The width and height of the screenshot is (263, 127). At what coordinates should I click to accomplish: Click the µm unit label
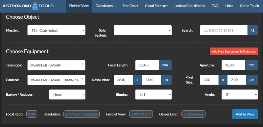click(252, 80)
